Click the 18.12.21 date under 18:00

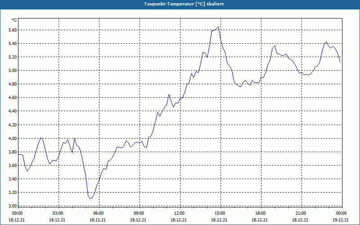pyautogui.click(x=260, y=220)
